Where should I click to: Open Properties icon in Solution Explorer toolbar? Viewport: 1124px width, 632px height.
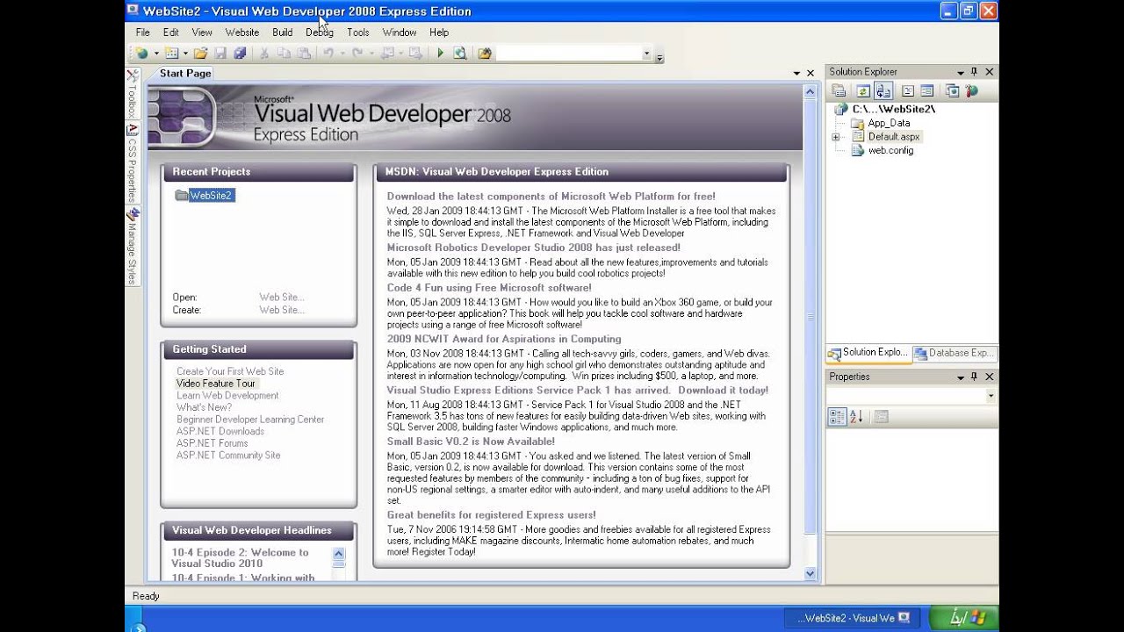(839, 90)
